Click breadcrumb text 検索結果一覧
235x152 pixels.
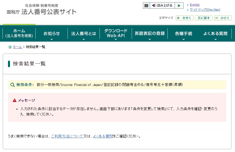(35, 47)
